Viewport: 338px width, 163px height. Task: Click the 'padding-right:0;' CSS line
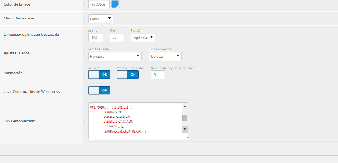119,121
